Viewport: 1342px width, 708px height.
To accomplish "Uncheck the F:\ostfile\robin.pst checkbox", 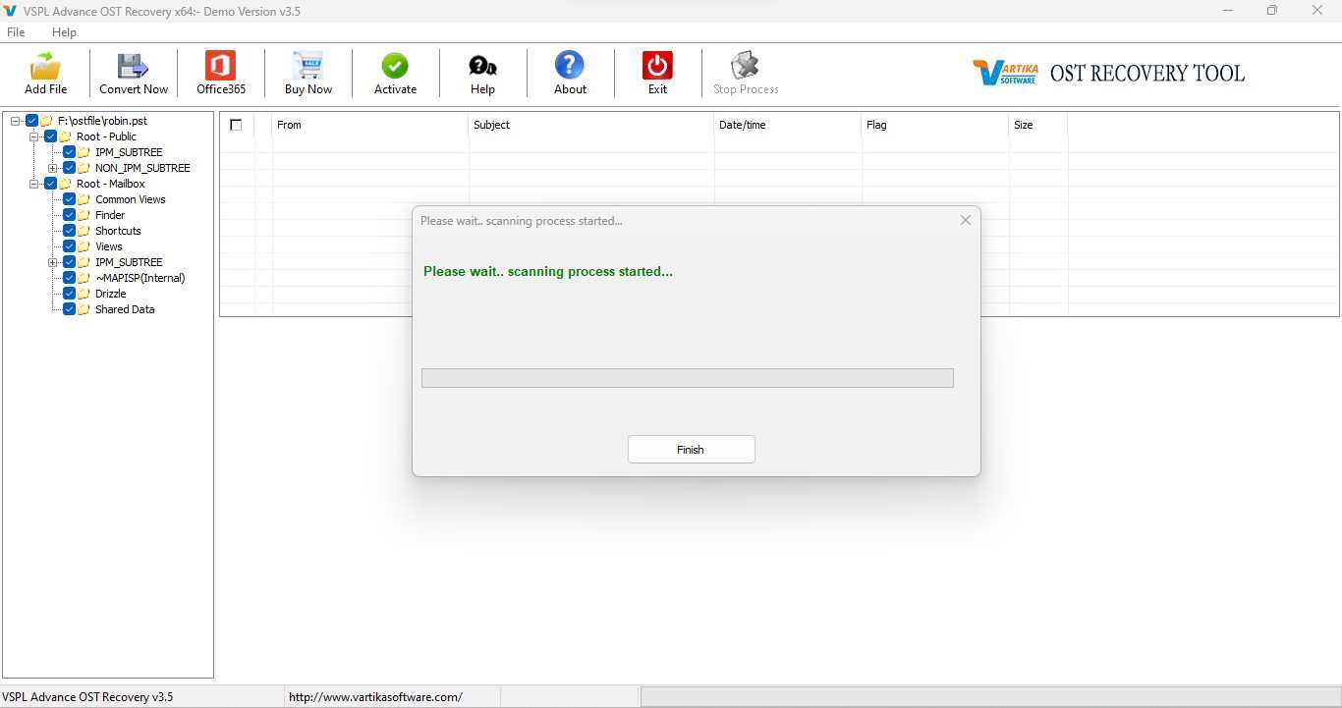I will click(x=31, y=121).
